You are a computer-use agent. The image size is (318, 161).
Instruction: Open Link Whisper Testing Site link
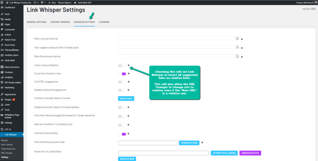pos(18,2)
